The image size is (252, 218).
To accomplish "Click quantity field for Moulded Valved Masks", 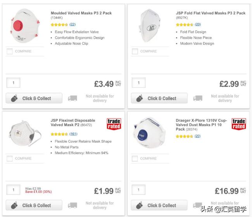I will click(14, 83).
